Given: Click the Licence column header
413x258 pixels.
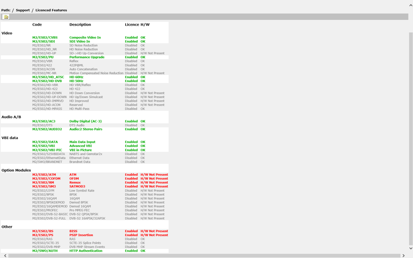Looking at the screenshot, I should [132, 25].
